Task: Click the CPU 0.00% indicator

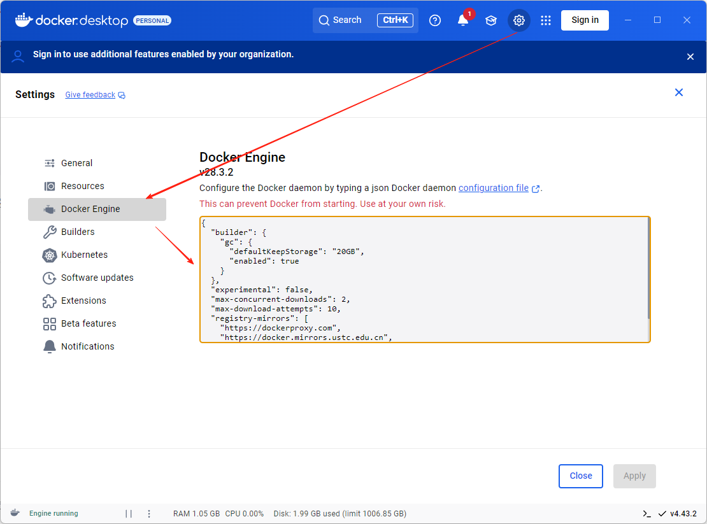Action: 245,514
